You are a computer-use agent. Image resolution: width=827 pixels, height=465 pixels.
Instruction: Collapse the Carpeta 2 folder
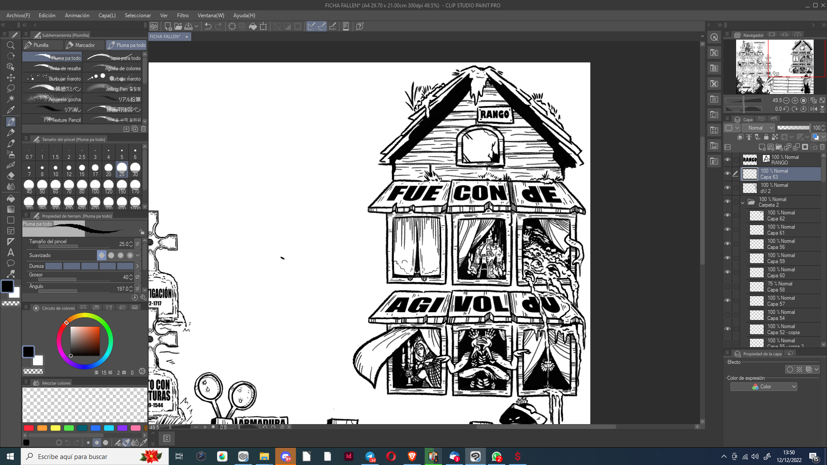[x=743, y=202]
